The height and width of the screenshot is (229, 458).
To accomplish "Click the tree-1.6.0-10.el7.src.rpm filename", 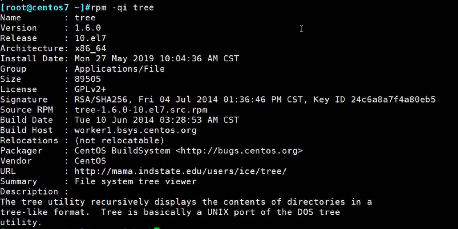I will 141,110.
